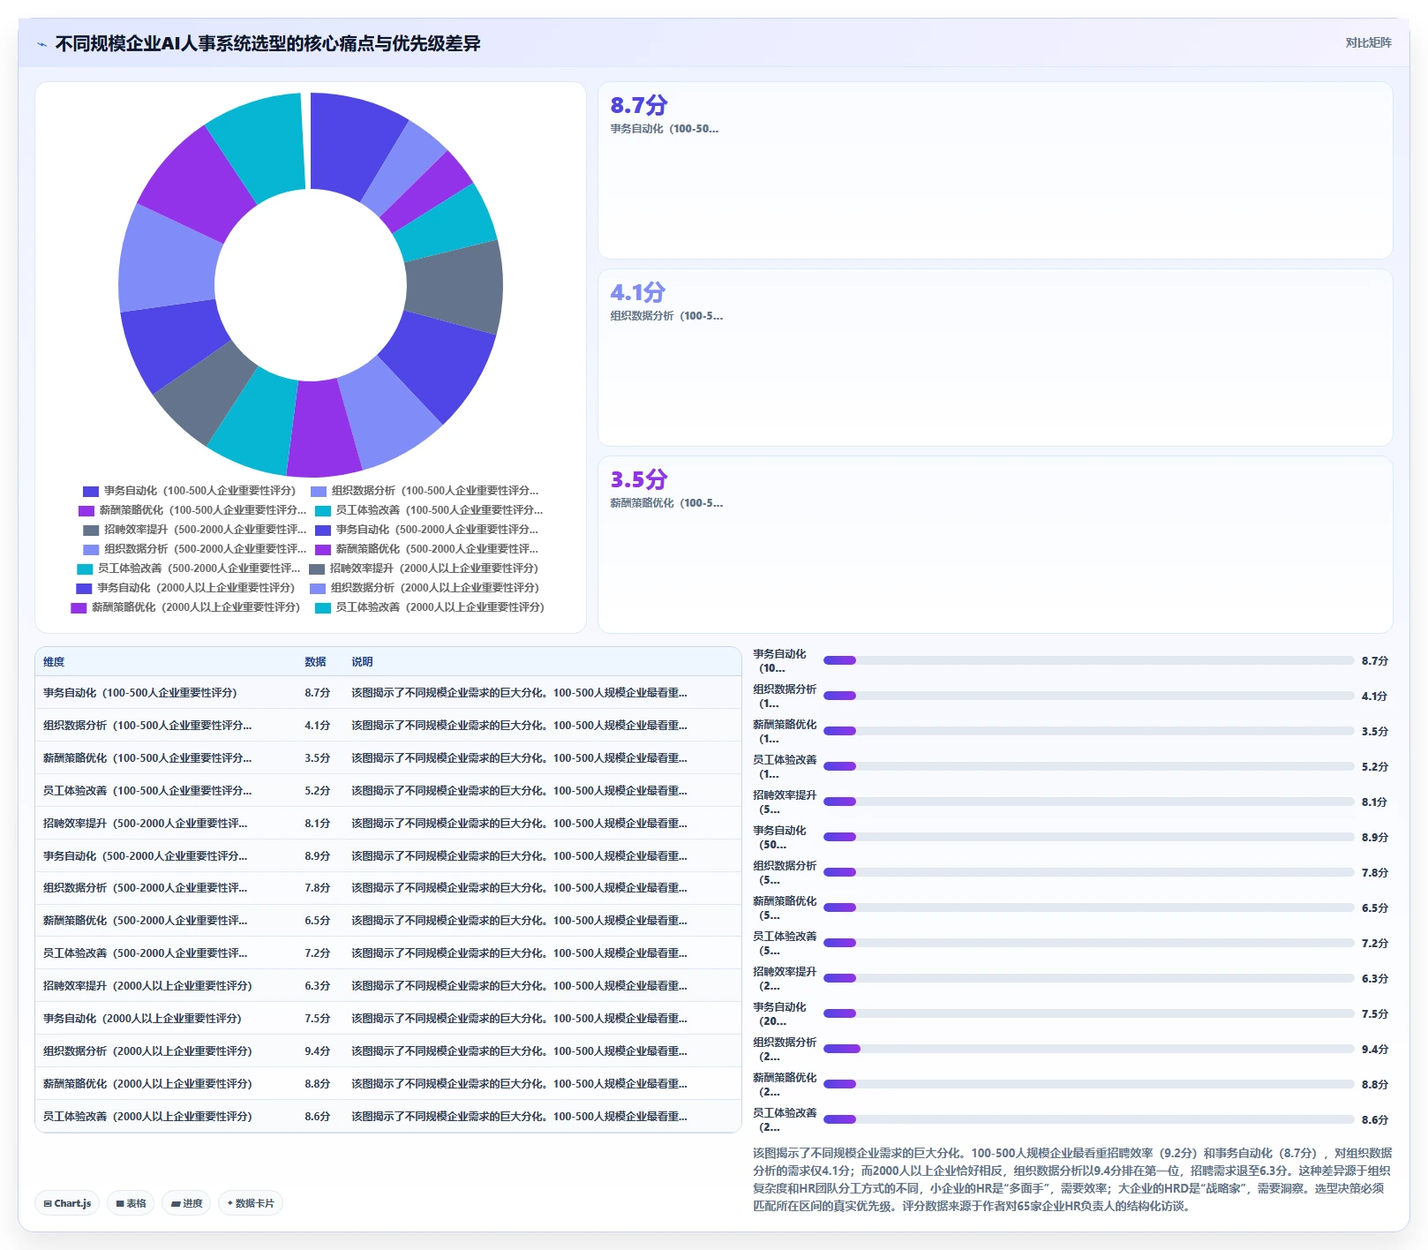Select the 4.1分 组织数据分析 card
This screenshot has width=1428, height=1250.
pyautogui.click(x=995, y=358)
